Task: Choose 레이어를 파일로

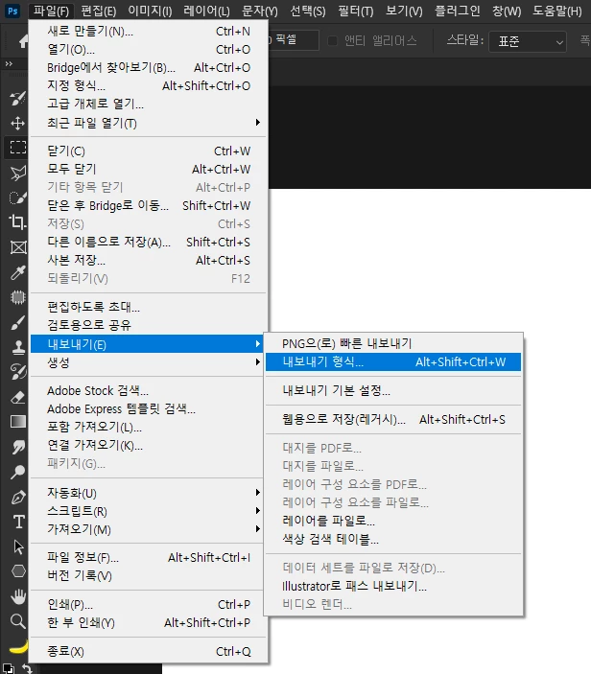Action: click(x=393, y=521)
